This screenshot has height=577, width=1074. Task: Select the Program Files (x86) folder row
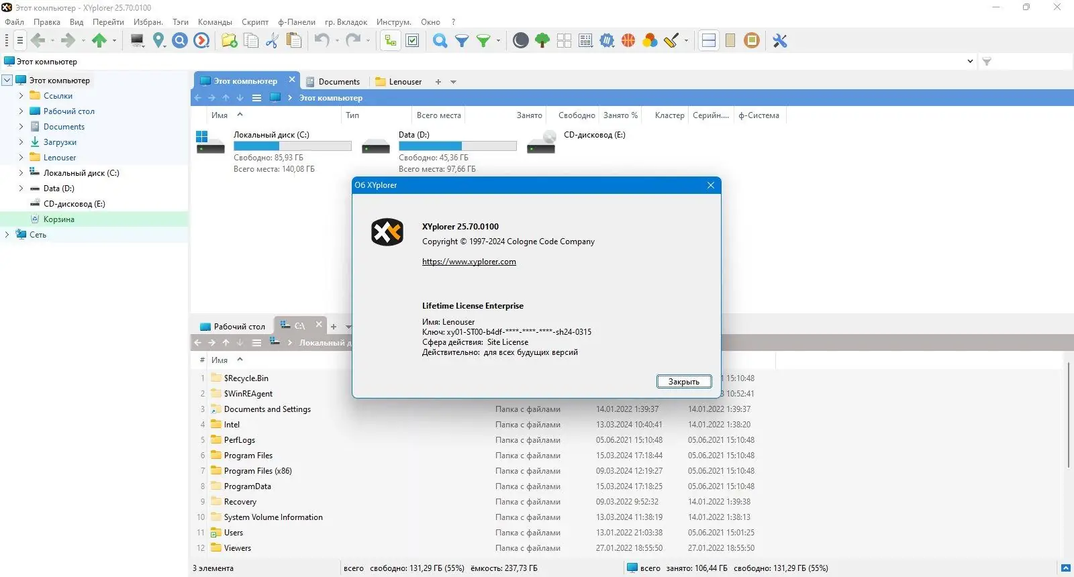click(x=258, y=471)
